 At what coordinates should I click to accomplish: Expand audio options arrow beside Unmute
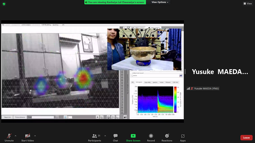point(16,136)
